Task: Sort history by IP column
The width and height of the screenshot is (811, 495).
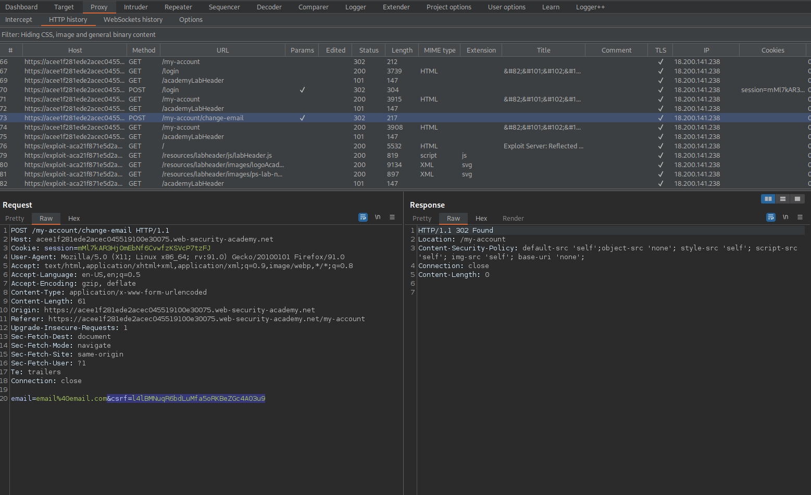Action: point(706,50)
